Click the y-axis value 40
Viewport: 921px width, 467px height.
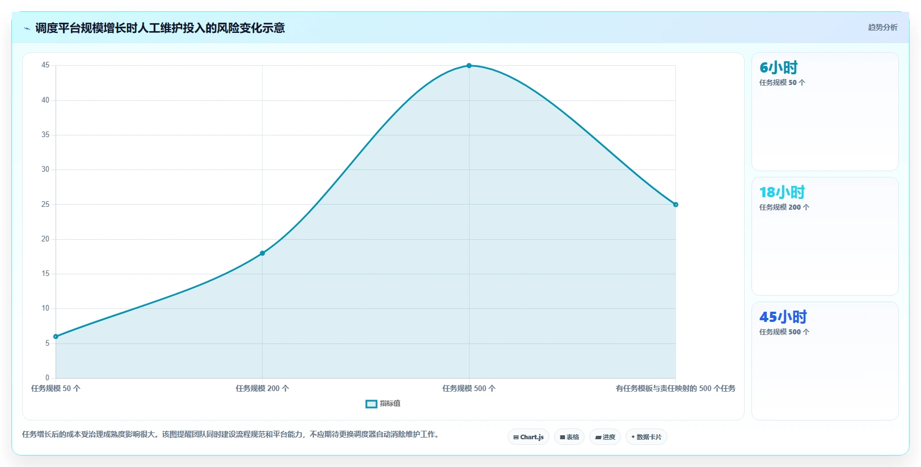pyautogui.click(x=45, y=100)
